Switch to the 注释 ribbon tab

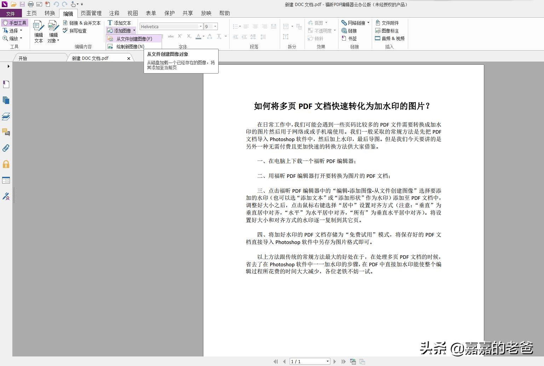coord(114,13)
